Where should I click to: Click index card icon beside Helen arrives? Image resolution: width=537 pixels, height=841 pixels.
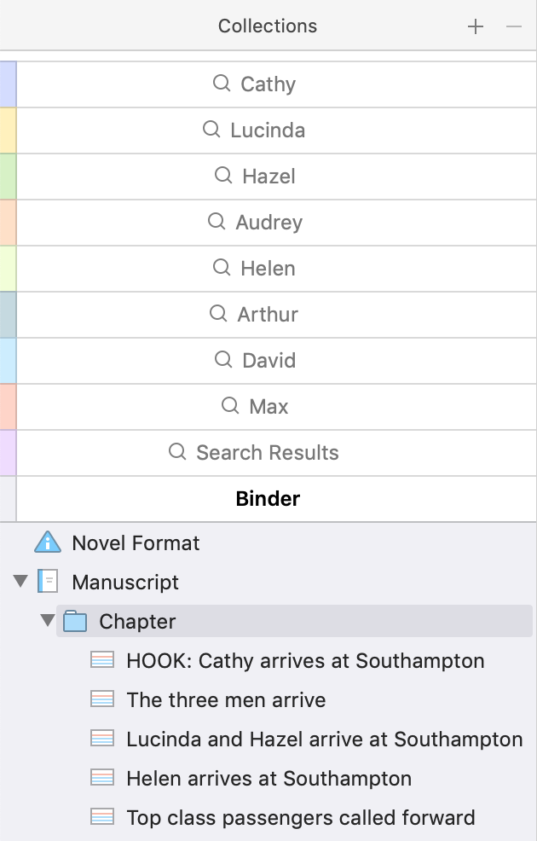pos(101,777)
